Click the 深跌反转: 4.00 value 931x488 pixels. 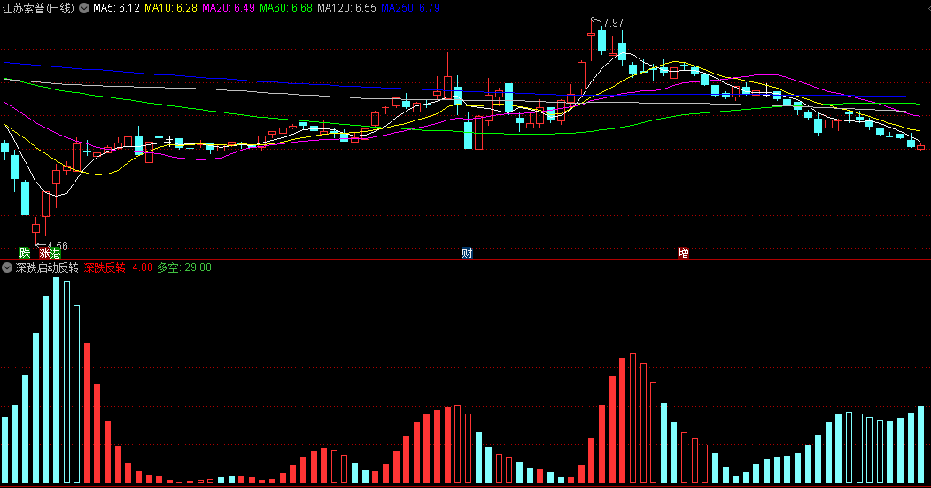point(118,267)
